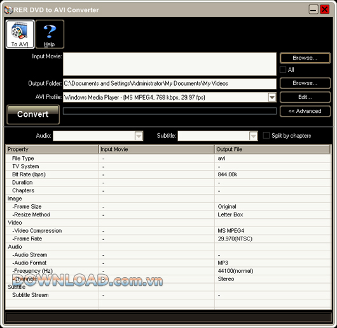The width and height of the screenshot is (337, 328).
Task: Select the To AVI film reel icon
Action: [x=20, y=34]
